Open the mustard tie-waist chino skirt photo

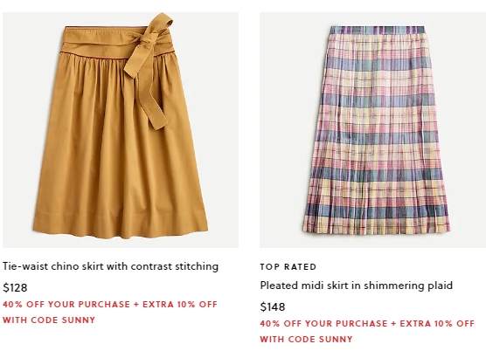pyautogui.click(x=121, y=130)
